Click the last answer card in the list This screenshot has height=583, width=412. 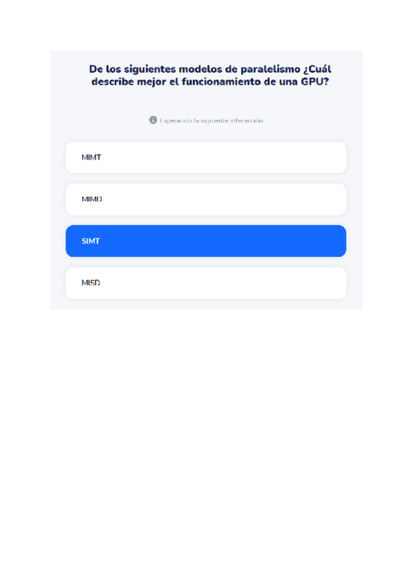[205, 283]
